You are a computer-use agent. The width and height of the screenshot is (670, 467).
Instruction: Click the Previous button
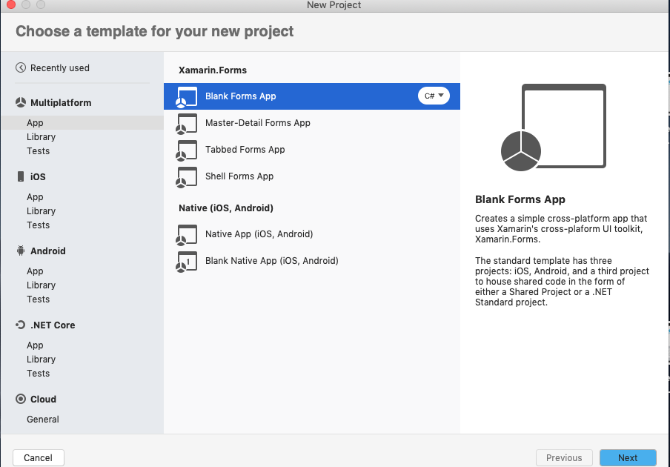pos(564,457)
